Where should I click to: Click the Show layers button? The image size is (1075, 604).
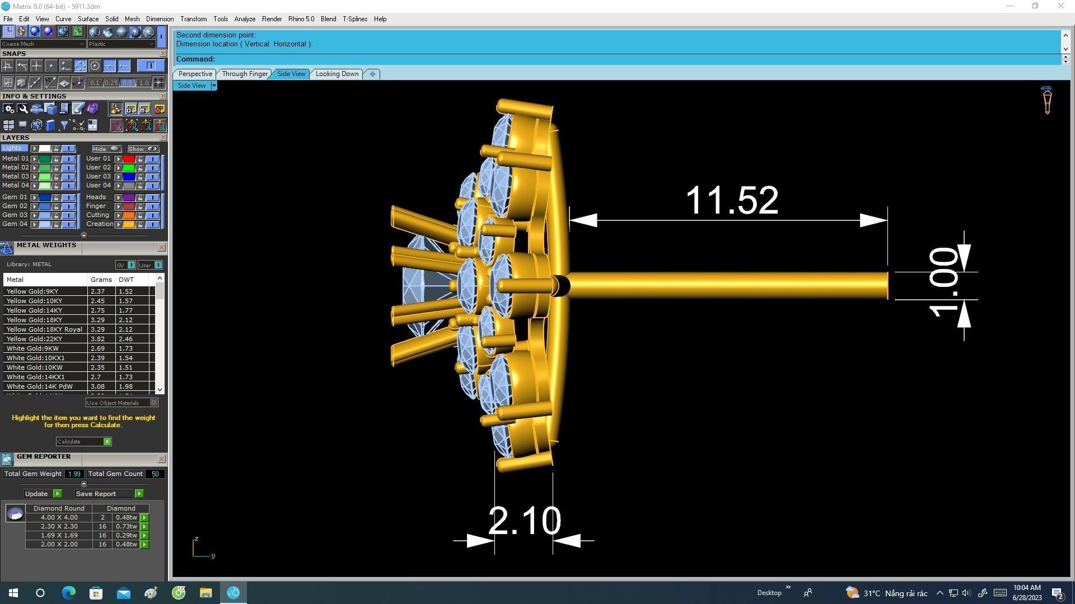coord(143,149)
